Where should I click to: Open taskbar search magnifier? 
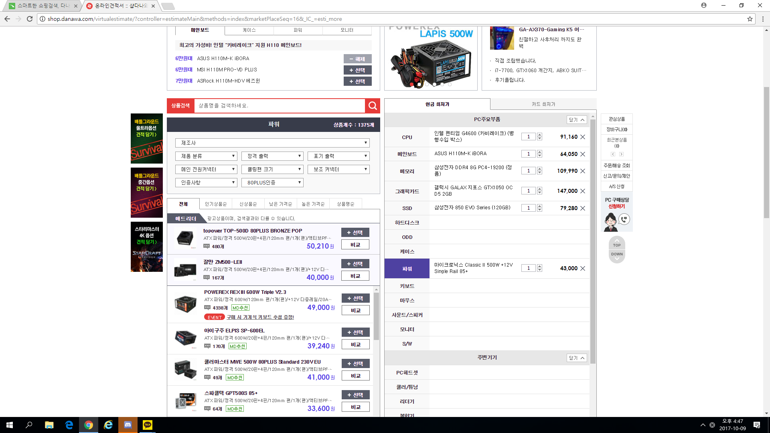[x=29, y=425]
